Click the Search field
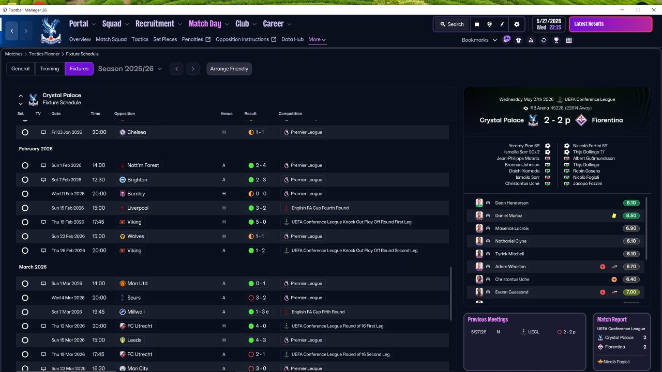 452,24
